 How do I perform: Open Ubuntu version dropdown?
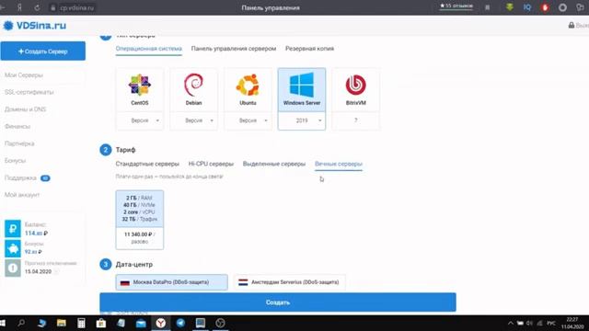[248, 120]
